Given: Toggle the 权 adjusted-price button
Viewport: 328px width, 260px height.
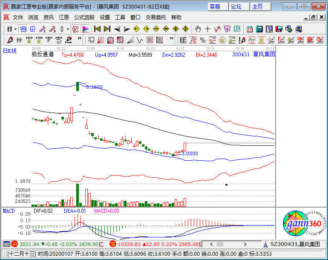Looking at the screenshot, I should click(x=75, y=29).
